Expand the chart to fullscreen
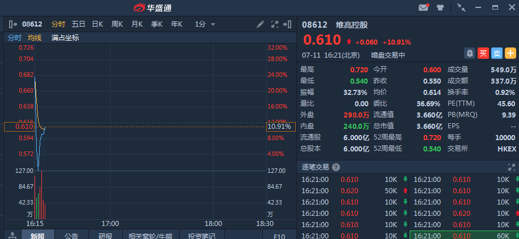 (x=275, y=24)
